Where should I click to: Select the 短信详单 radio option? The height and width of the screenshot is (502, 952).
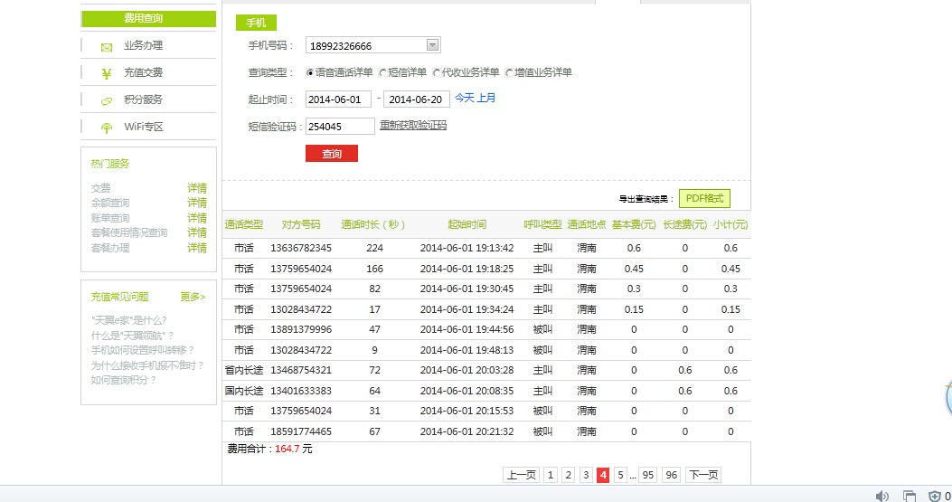pyautogui.click(x=382, y=72)
